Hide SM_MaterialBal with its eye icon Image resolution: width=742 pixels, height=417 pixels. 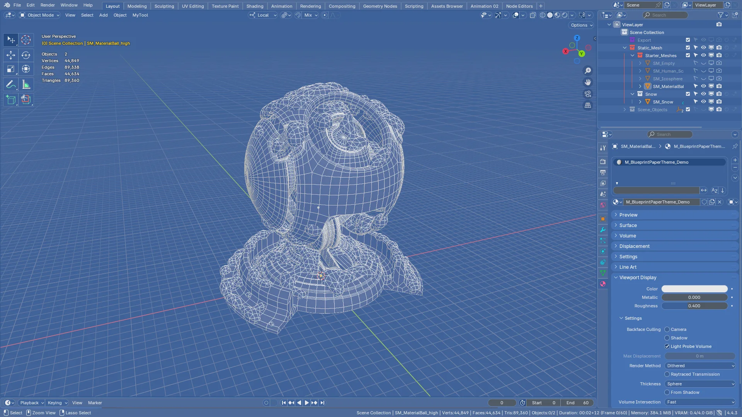(x=703, y=86)
